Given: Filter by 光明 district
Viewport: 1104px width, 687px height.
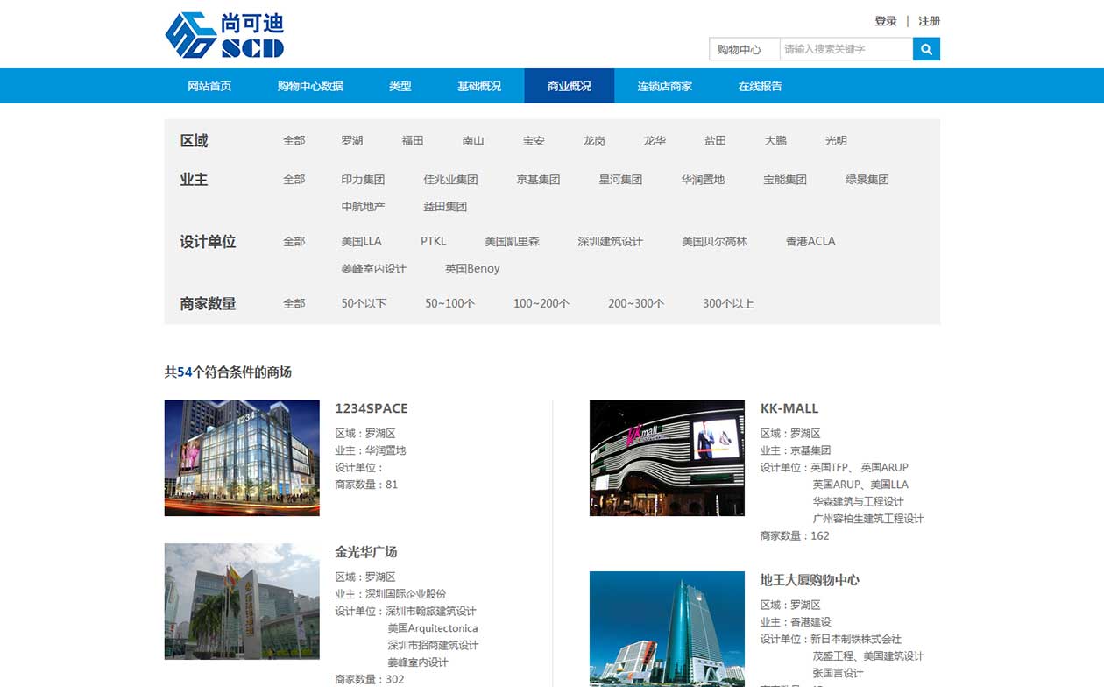Looking at the screenshot, I should (836, 140).
